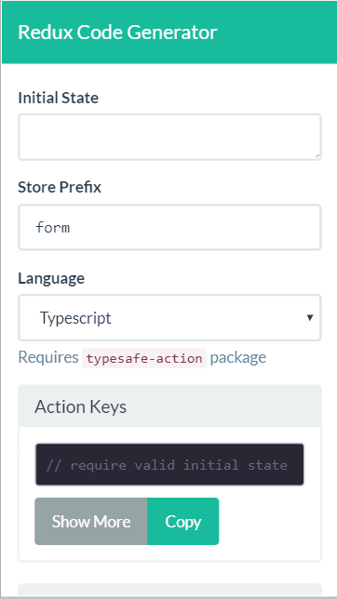Click the Show More button

[91, 522]
